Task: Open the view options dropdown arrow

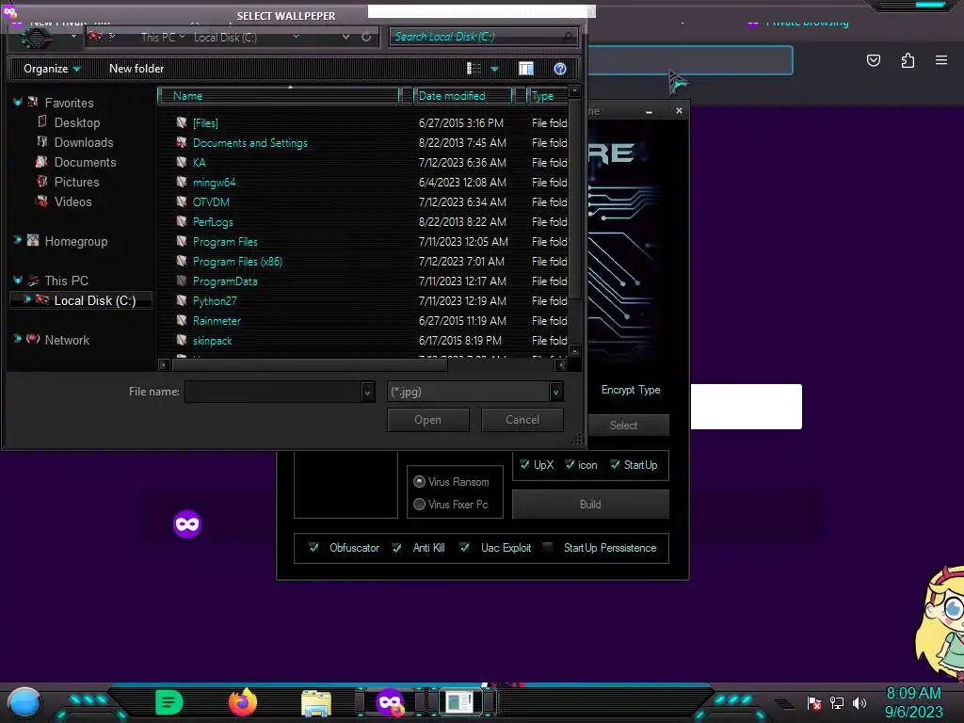Action: 494,69
